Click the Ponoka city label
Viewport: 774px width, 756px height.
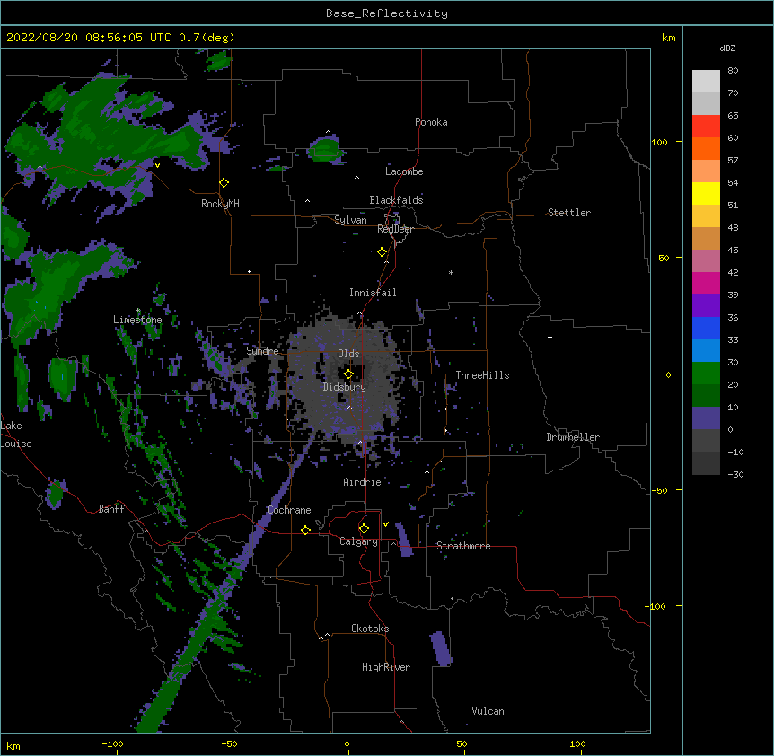click(x=431, y=122)
